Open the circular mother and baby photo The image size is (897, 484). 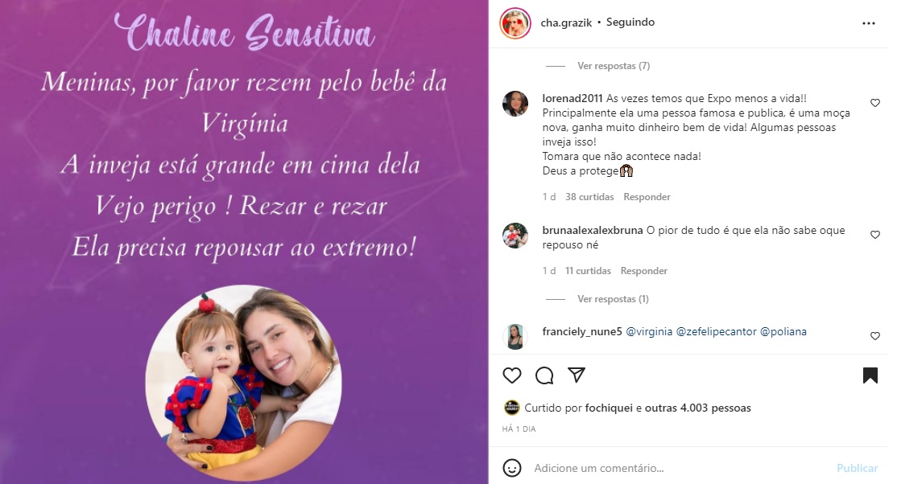pos(244,382)
